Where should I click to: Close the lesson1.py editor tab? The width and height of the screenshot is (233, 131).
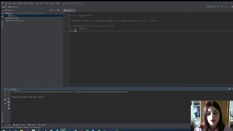click(74, 10)
